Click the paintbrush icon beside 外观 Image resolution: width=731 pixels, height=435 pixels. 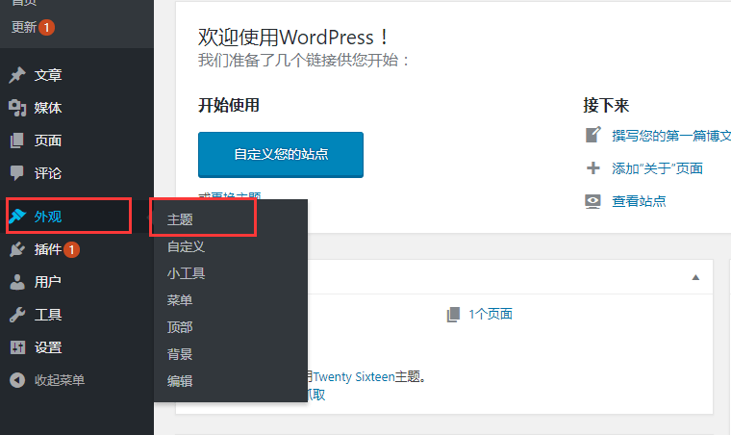[17, 216]
